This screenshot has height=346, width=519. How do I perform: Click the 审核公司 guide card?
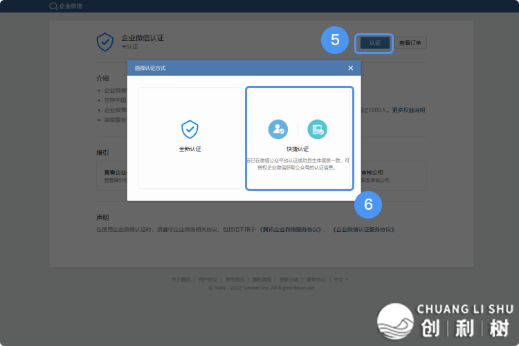pos(393,176)
